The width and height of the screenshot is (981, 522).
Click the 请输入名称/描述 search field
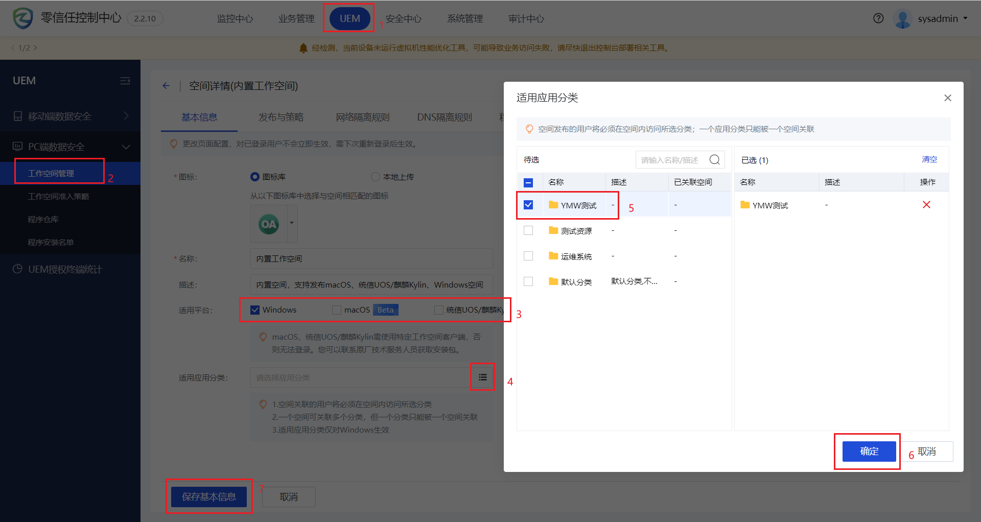(670, 160)
